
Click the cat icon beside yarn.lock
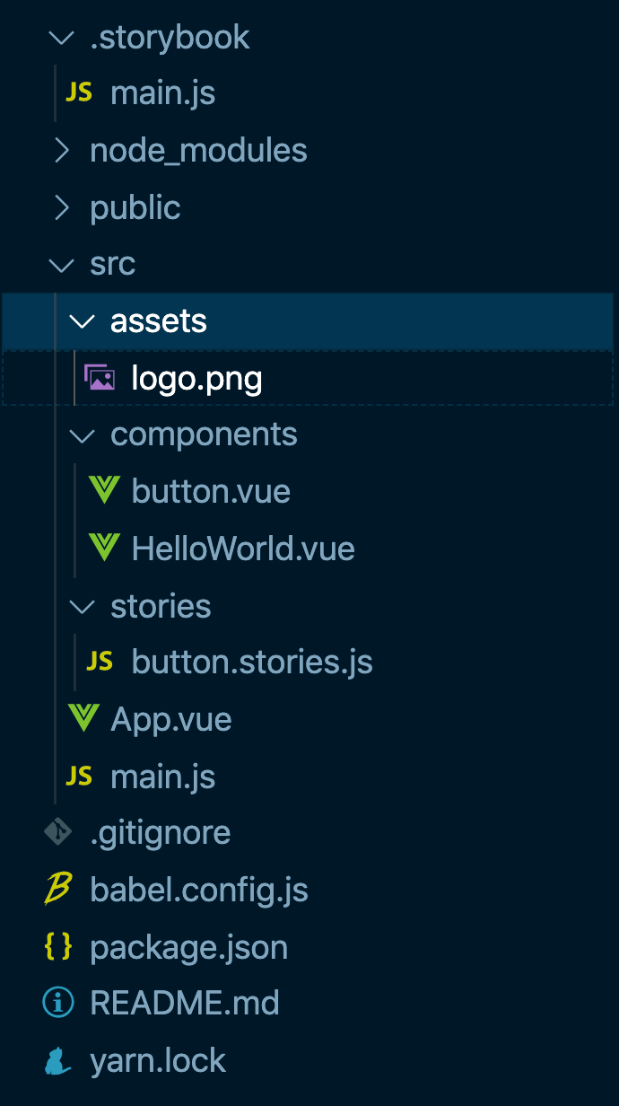click(x=58, y=1061)
